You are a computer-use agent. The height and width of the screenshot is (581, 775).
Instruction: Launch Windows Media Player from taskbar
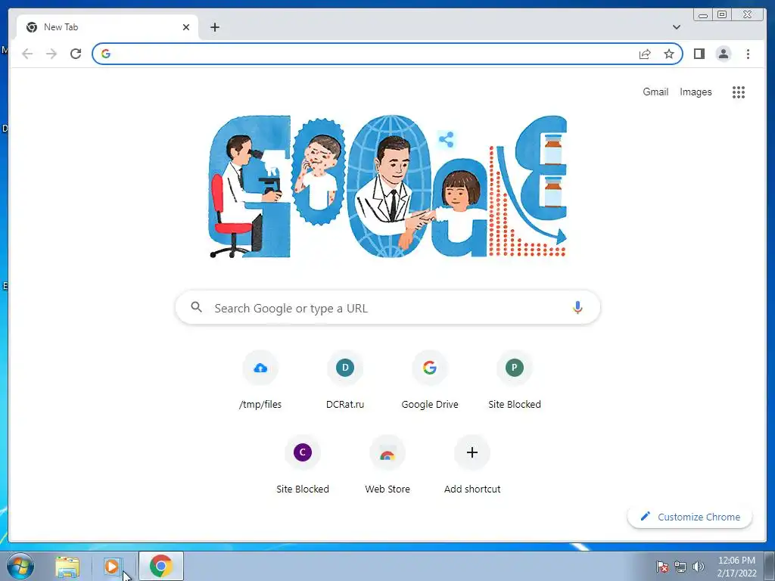112,567
